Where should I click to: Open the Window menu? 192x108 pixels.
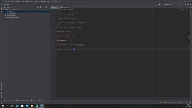43,1
